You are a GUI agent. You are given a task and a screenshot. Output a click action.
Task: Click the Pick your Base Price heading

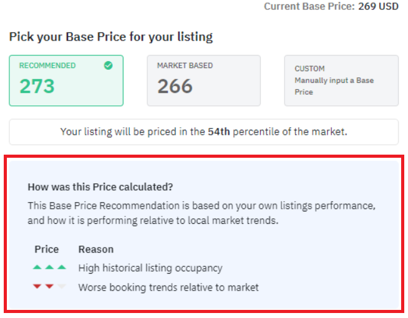[x=111, y=37]
